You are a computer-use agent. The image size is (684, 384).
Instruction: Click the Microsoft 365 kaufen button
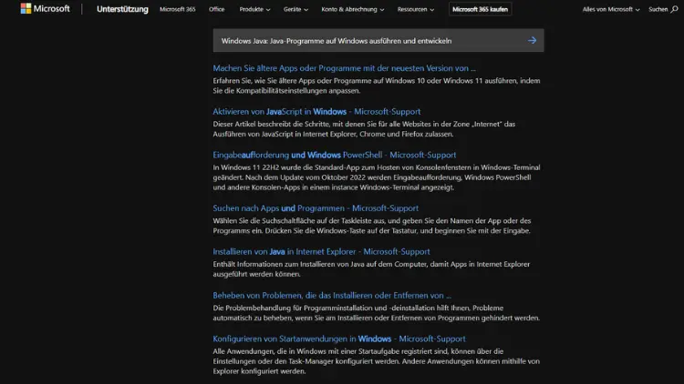click(x=480, y=9)
